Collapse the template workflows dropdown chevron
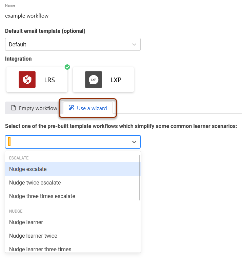Screen dimensions: 242x259 pyautogui.click(x=134, y=142)
